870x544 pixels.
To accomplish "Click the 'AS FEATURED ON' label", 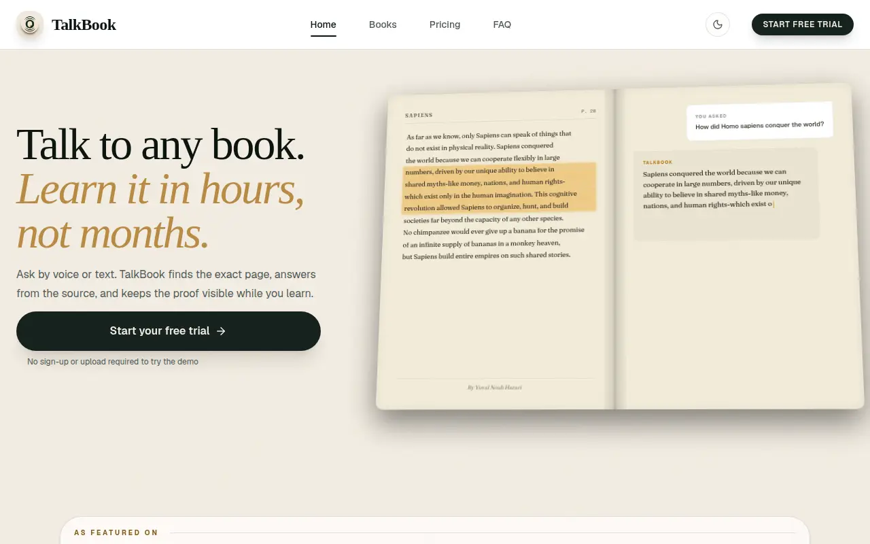I will [x=116, y=532].
